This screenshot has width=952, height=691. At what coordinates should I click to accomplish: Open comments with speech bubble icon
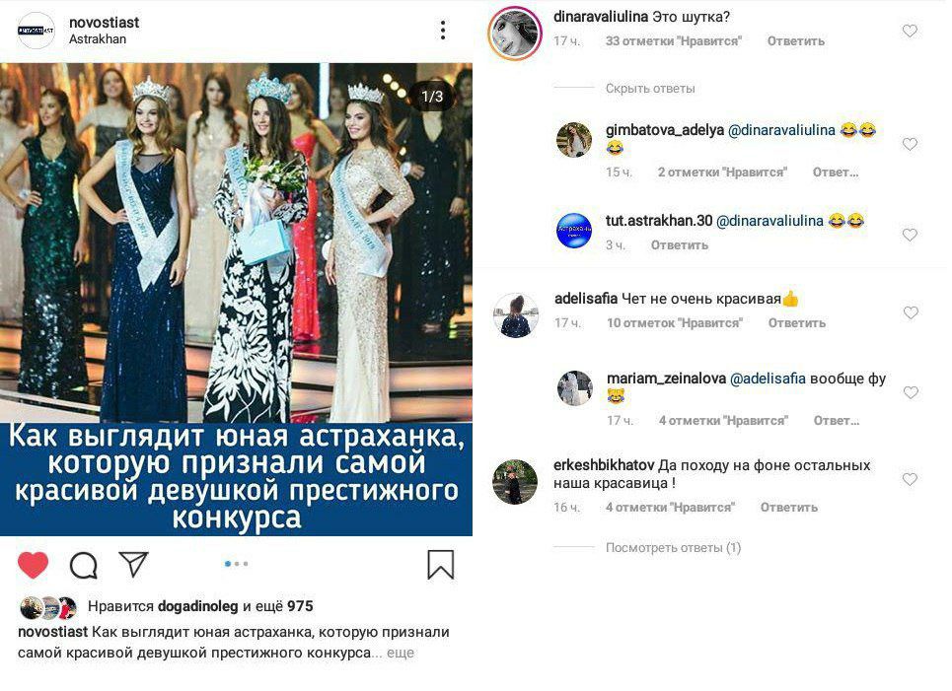[x=83, y=566]
